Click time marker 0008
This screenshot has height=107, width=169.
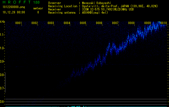[131, 23]
